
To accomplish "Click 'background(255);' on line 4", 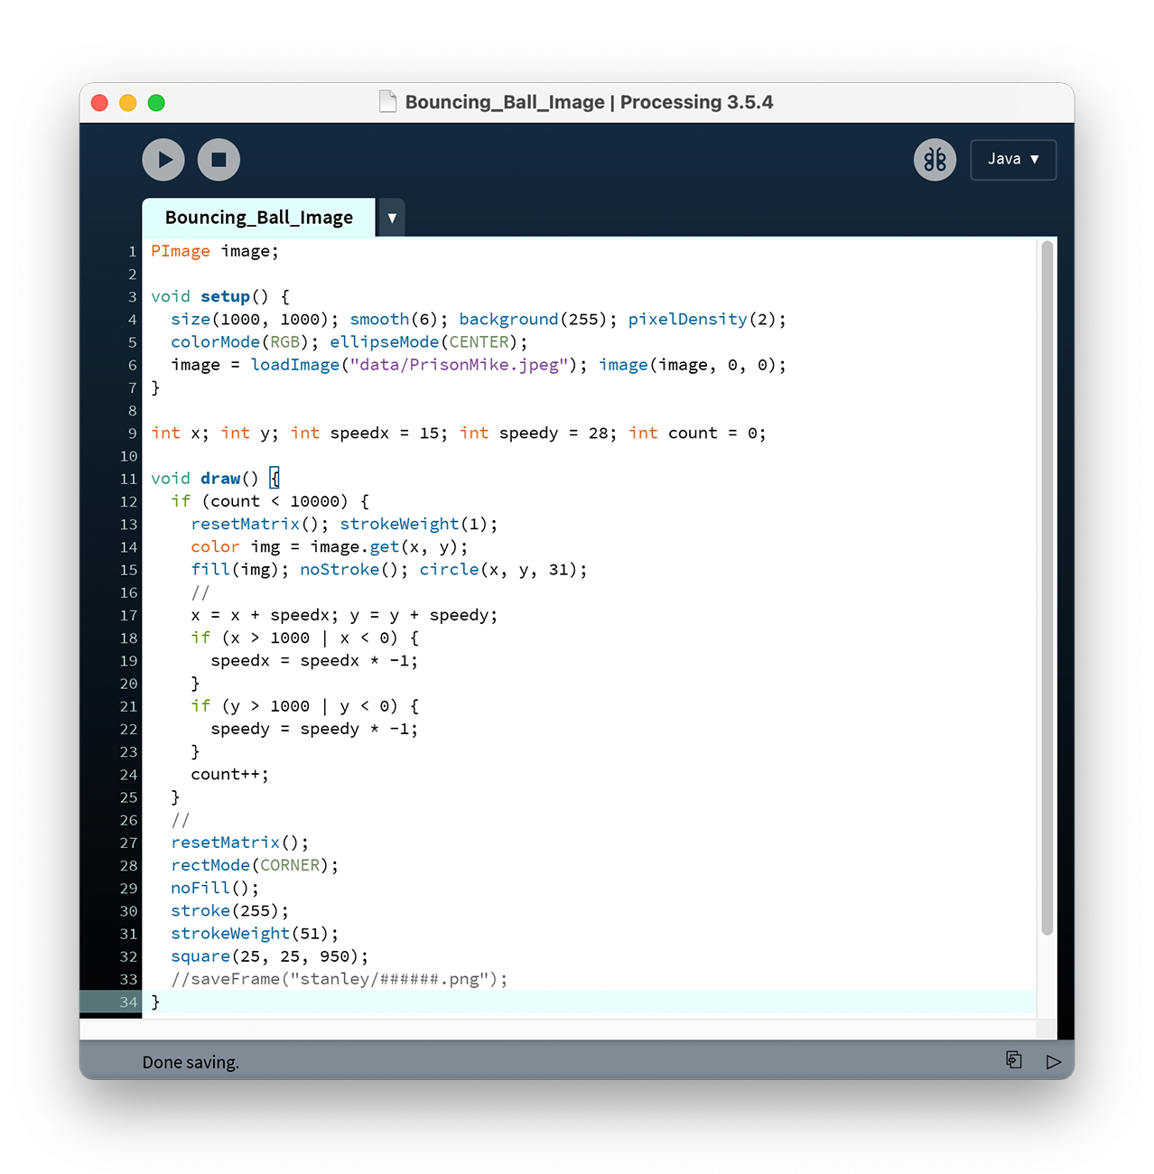I will click(x=538, y=319).
